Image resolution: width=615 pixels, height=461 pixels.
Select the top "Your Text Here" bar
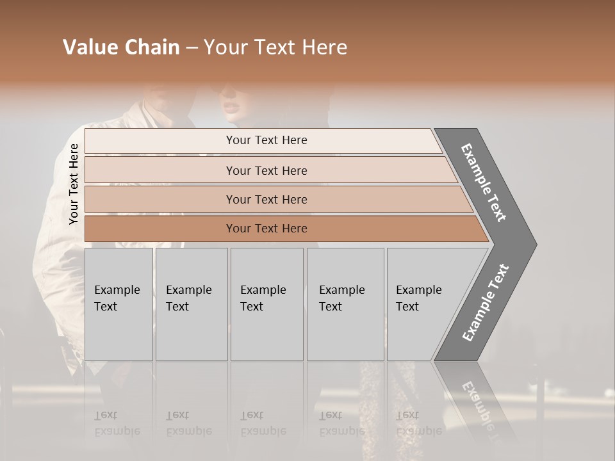266,140
